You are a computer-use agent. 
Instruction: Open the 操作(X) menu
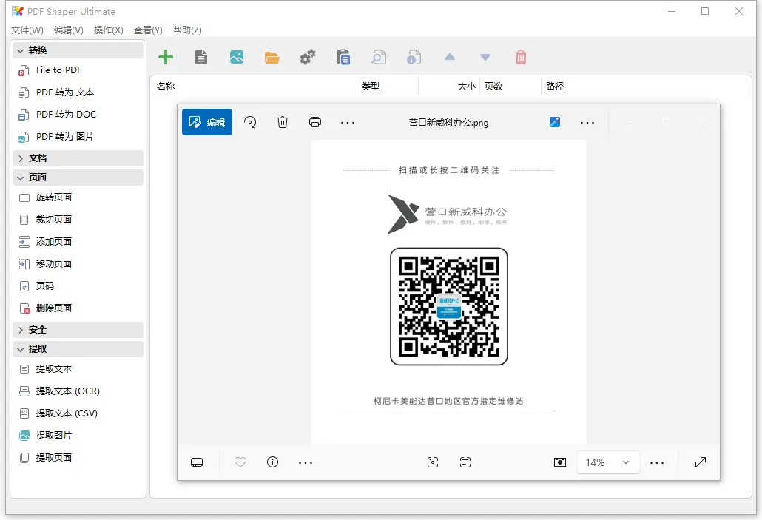[x=108, y=30]
